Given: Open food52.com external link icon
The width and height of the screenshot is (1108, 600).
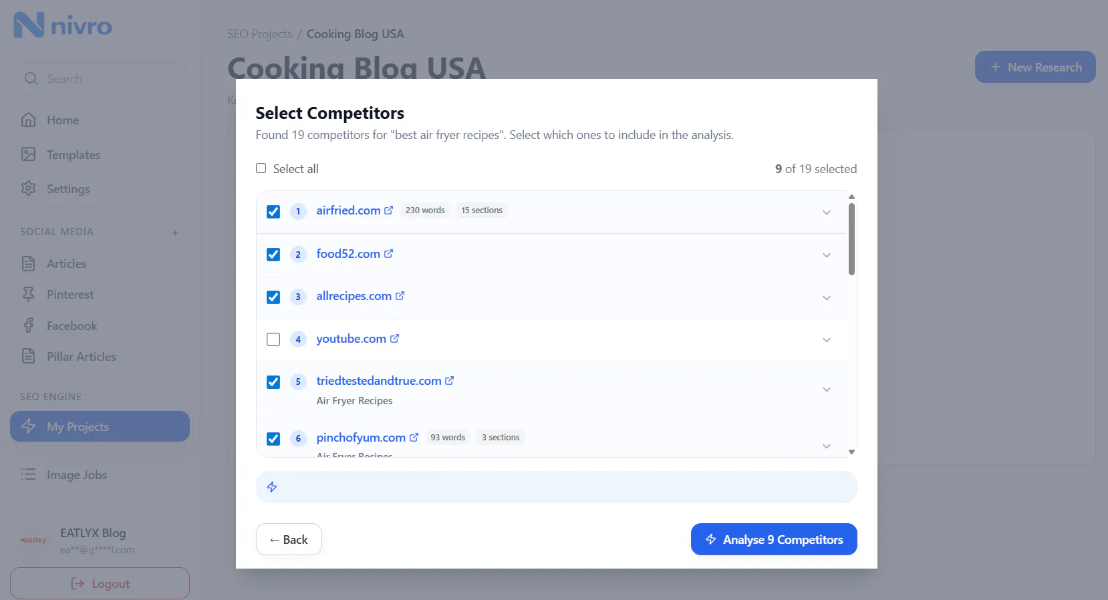Looking at the screenshot, I should pos(388,254).
